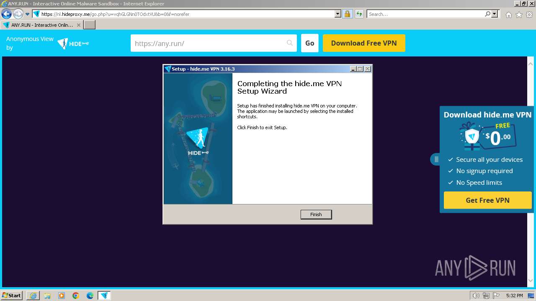Click the Windows Start button
Viewport: 536px width, 301px height.
12,295
